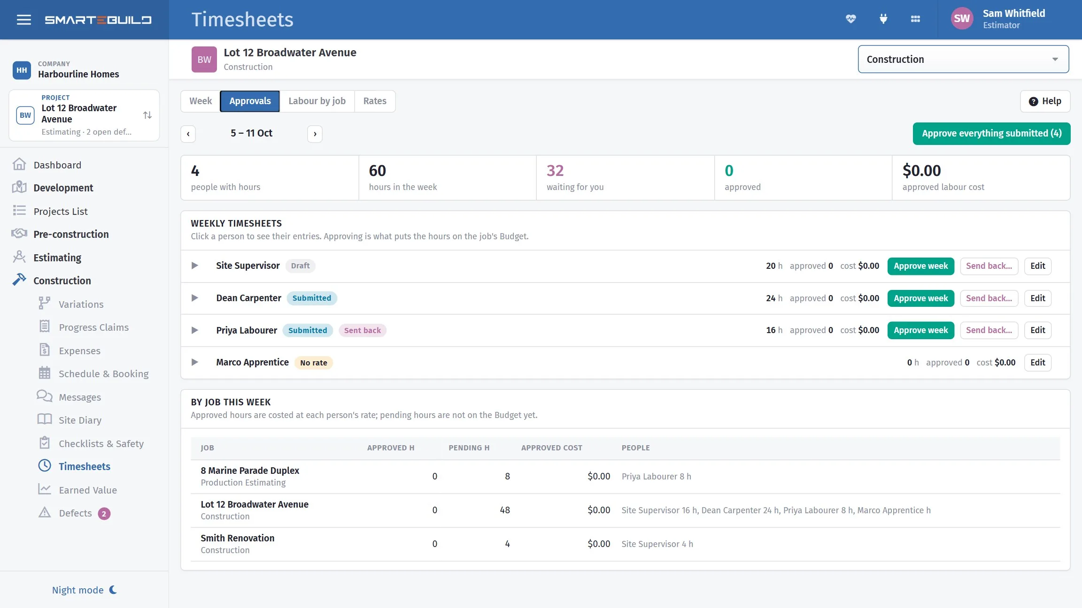This screenshot has width=1082, height=608.
Task: Approve week for Dean Carpenter
Action: 920,298
